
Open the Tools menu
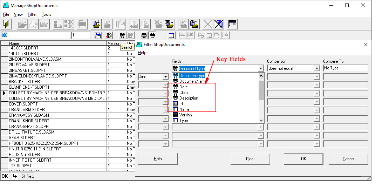(x=46, y=14)
